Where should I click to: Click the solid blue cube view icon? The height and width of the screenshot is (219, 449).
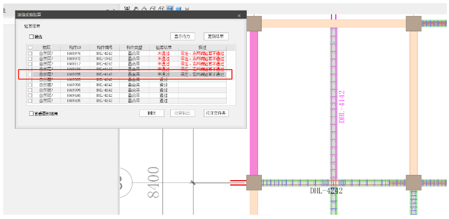tap(179, 9)
